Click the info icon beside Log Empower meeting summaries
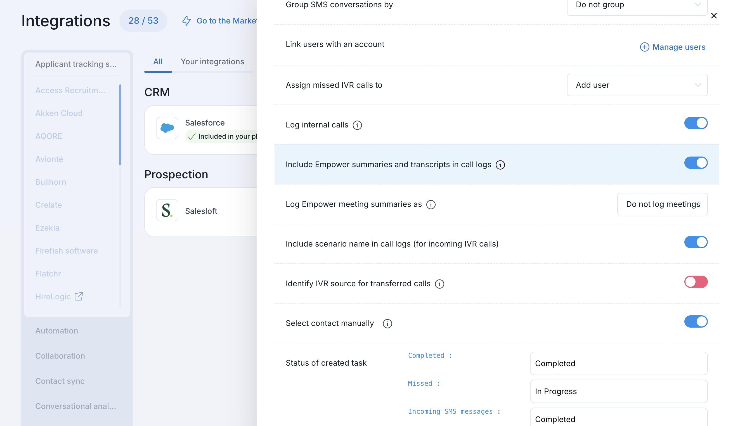This screenshot has height=426, width=733. coord(431,204)
